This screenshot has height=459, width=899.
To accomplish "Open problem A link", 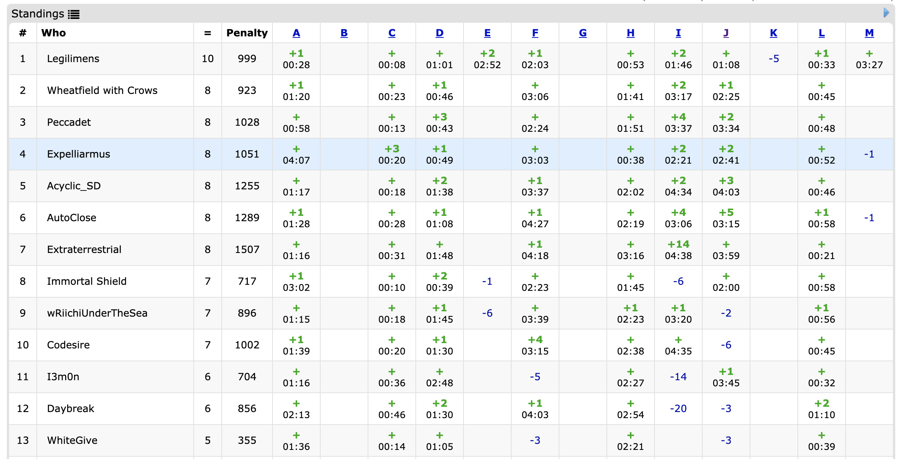I will click(296, 33).
